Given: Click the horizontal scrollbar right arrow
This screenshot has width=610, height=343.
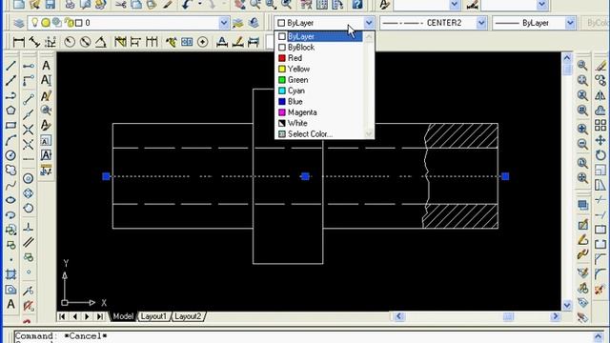Looking at the screenshot, I should click(x=555, y=316).
